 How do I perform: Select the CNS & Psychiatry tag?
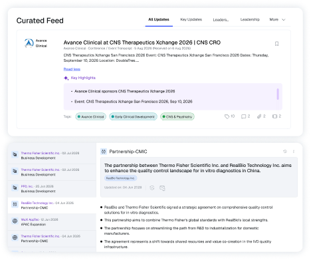coord(177,116)
